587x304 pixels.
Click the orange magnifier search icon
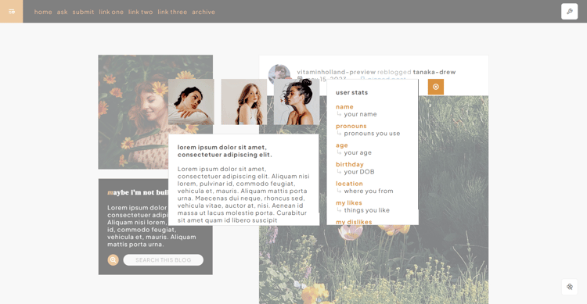113,260
